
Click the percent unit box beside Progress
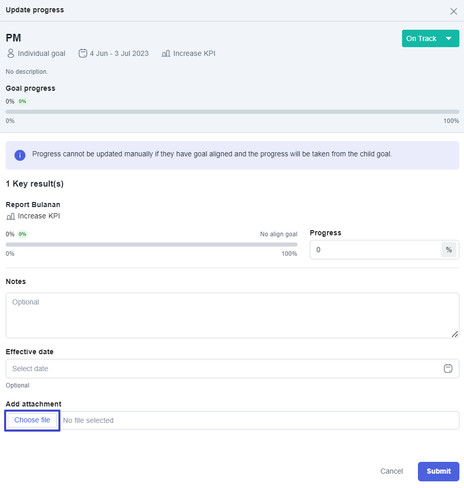click(449, 250)
